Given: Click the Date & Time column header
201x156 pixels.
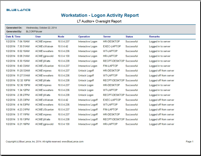Looking at the screenshot, I should pos(13,37).
